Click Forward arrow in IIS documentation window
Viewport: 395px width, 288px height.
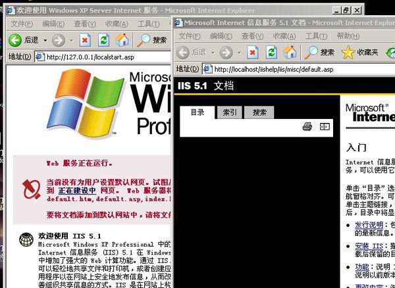click(226, 53)
